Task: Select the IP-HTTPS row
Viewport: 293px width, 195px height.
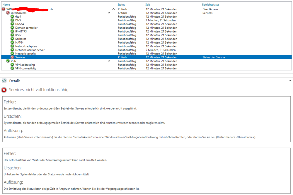Action: pos(21,31)
